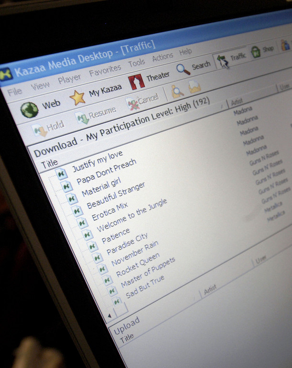
Task: Select the download 'Beautiful Stranger'
Action: (x=116, y=195)
